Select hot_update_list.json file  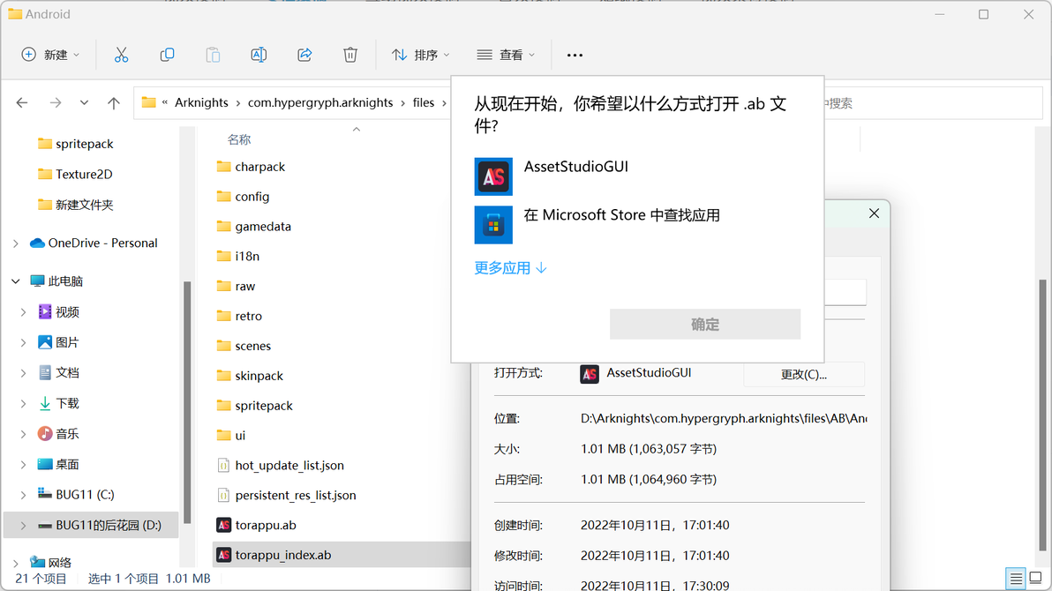point(289,465)
